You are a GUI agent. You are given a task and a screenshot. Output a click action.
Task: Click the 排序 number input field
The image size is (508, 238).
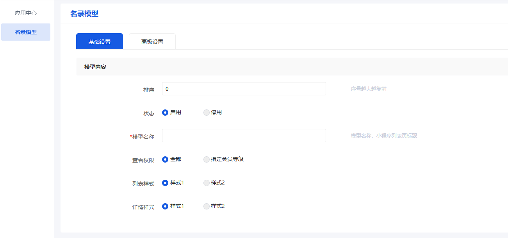(244, 89)
